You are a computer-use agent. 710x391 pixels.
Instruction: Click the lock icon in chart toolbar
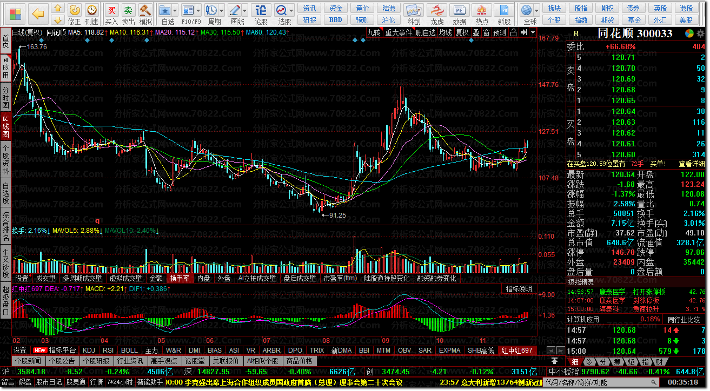pos(514,32)
